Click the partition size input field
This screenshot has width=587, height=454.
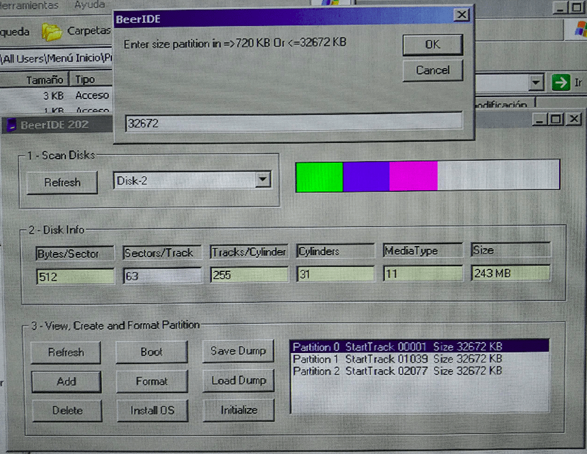pyautogui.click(x=294, y=122)
